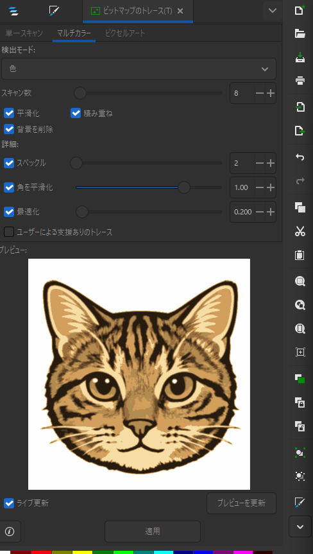This screenshot has width=313, height=554.
Task: Zoom to fit drawing icon
Action: tap(300, 306)
